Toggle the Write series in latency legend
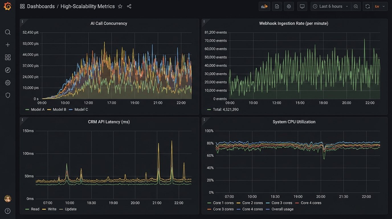This screenshot has width=392, height=219. point(52,209)
